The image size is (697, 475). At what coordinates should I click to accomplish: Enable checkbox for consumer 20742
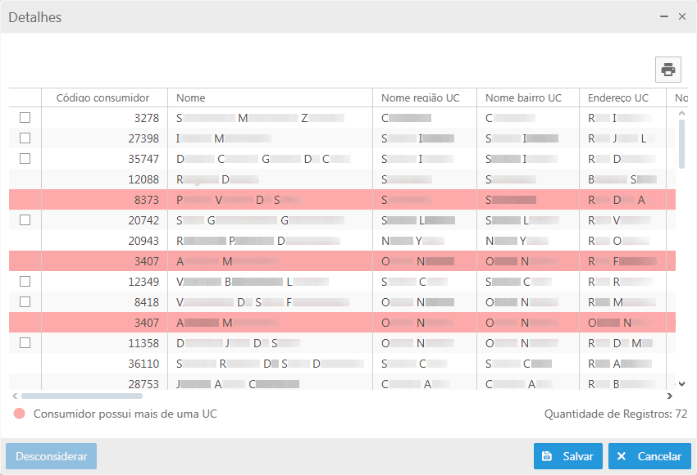pyautogui.click(x=25, y=220)
